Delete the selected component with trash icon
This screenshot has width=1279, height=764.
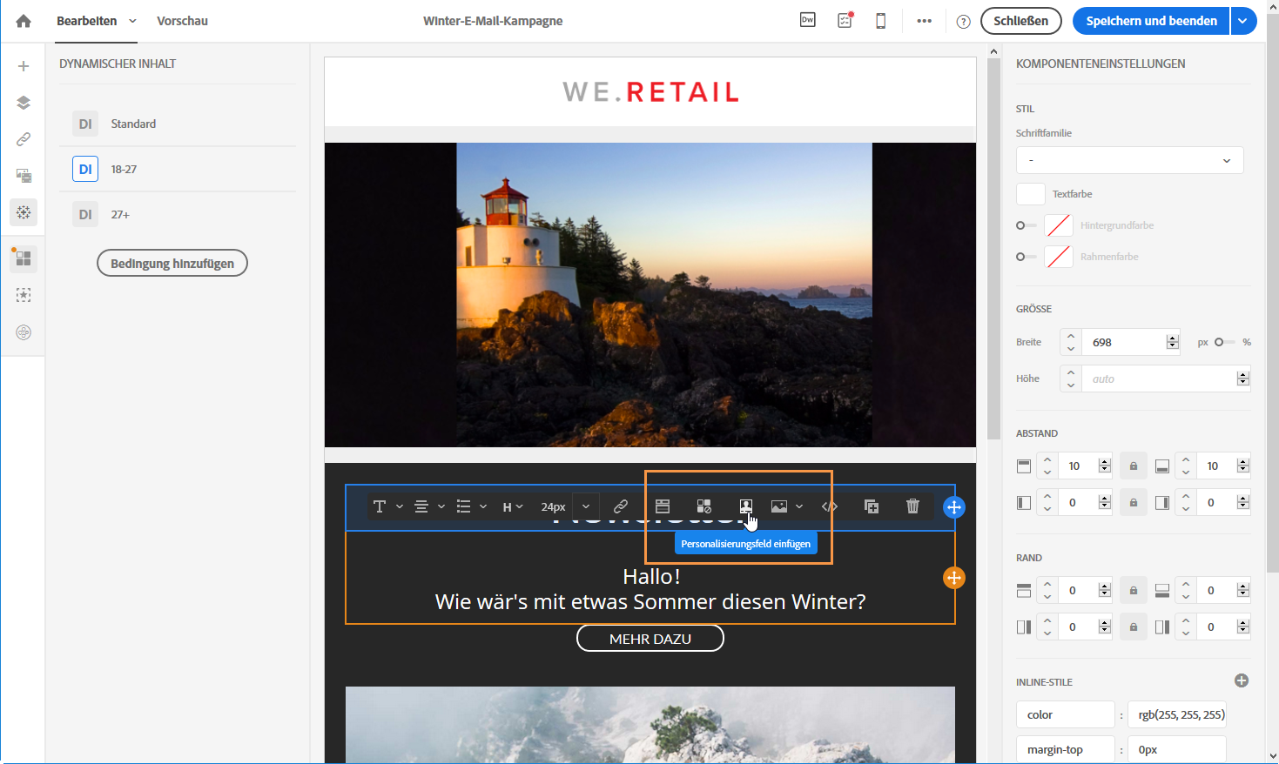point(912,506)
